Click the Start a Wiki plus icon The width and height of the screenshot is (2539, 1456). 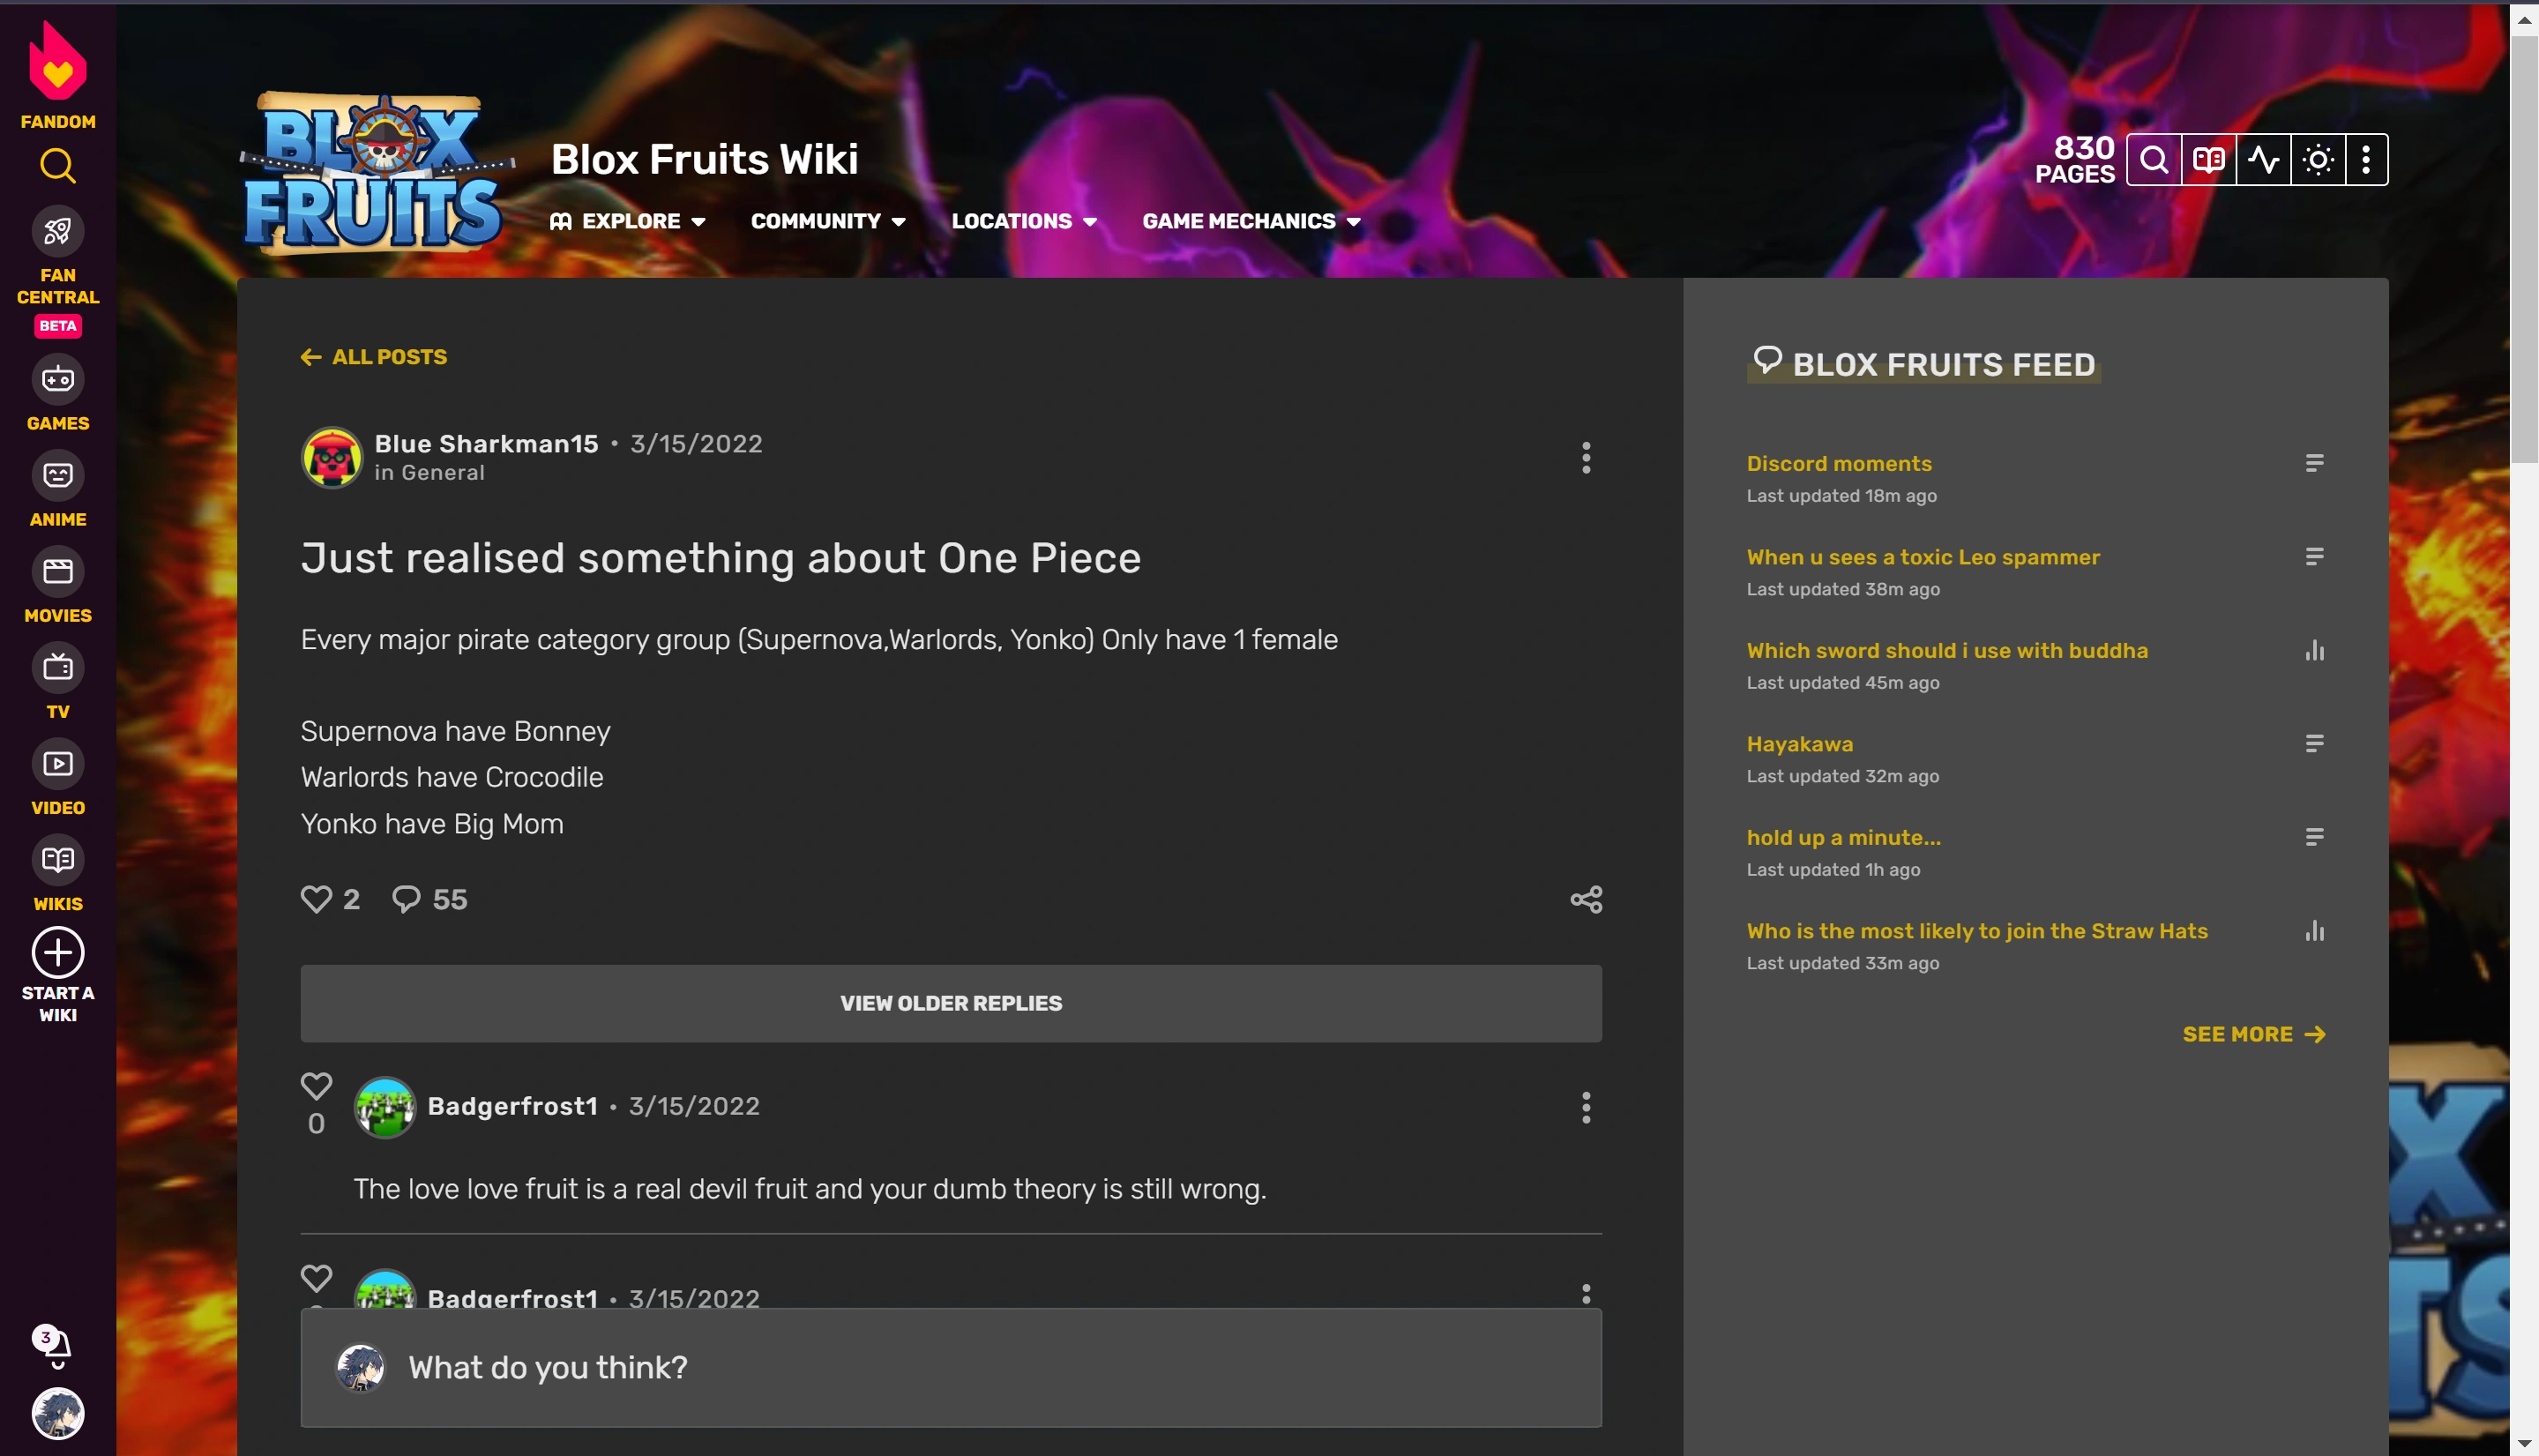point(58,952)
